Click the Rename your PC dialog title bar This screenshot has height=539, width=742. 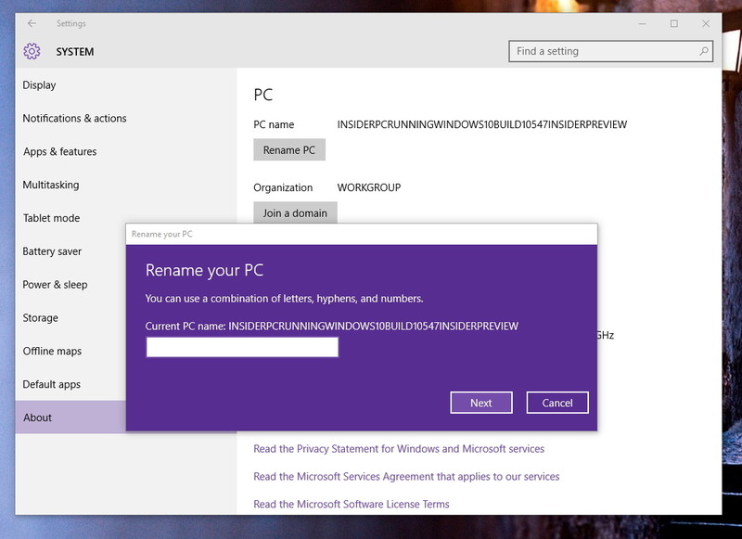click(x=362, y=234)
